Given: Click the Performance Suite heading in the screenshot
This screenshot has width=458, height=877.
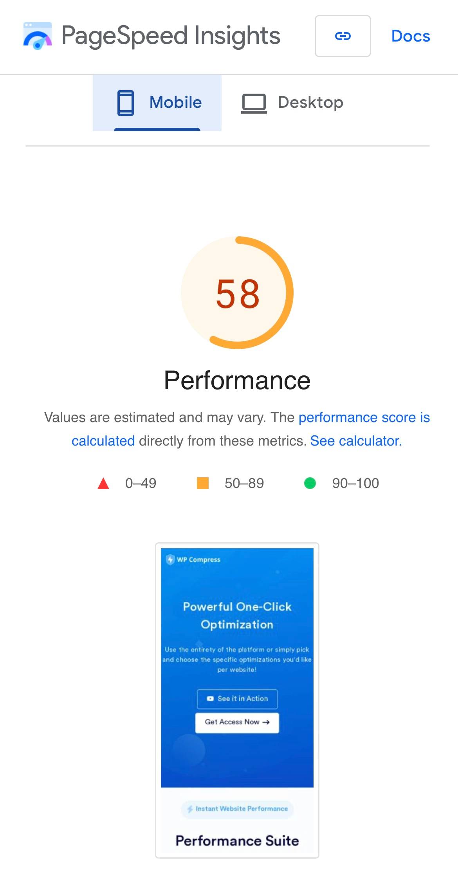Looking at the screenshot, I should click(237, 841).
